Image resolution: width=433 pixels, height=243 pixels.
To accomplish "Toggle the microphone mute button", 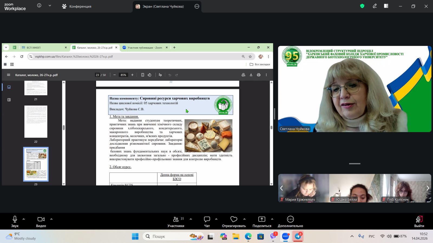I will 15,221.
